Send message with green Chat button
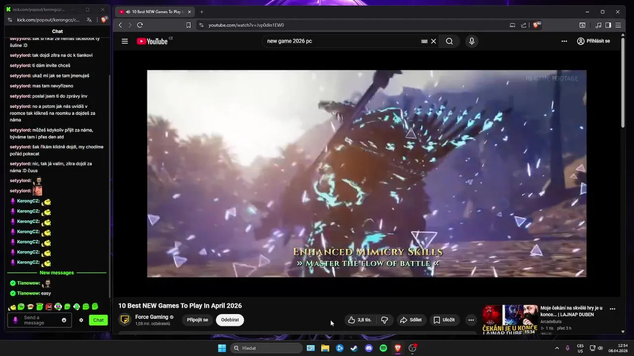The image size is (634, 356). (x=99, y=320)
